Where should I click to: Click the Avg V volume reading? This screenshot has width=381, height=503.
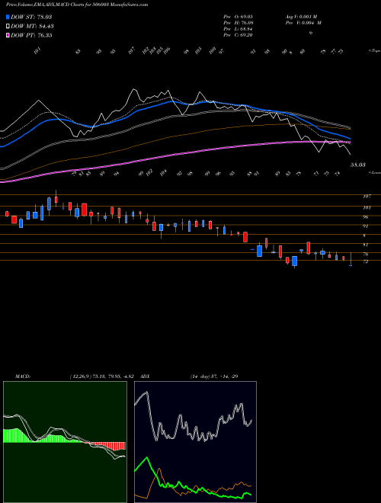click(x=301, y=17)
